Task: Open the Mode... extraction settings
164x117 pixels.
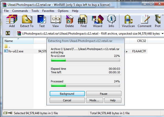Action: coord(95,100)
